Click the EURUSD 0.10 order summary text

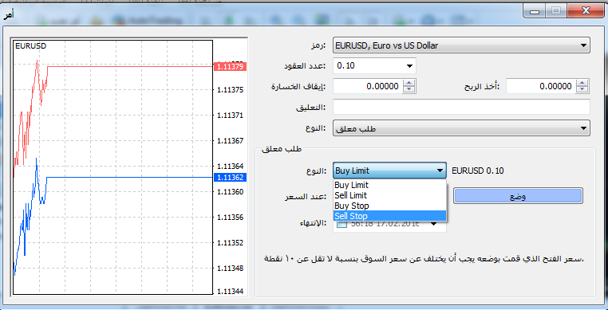click(478, 171)
